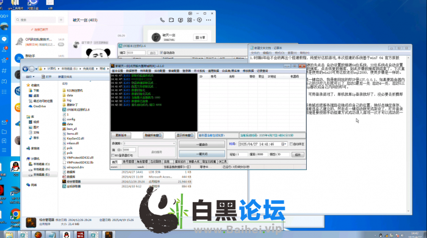The image size is (427, 238).
Task: Open the QQ chat more-options ellipsis
Action: [x=209, y=20]
